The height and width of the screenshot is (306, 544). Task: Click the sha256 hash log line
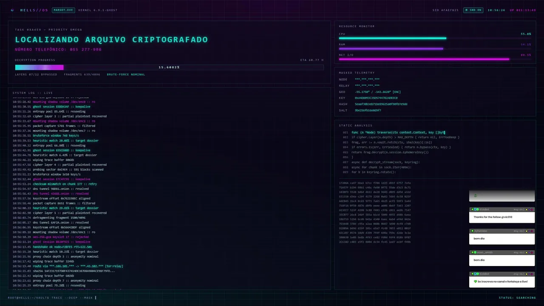(63, 271)
